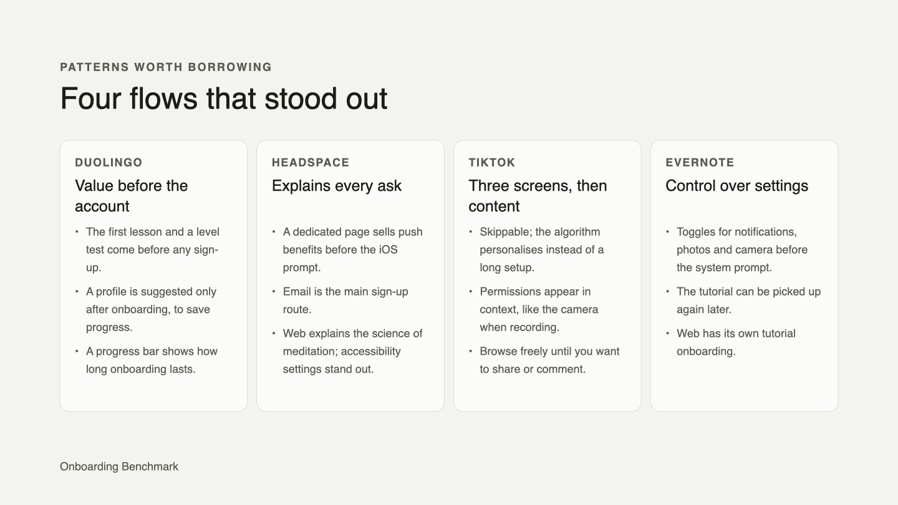Click the 'Three screens, then content' heading
The width and height of the screenshot is (898, 505).
(x=538, y=196)
